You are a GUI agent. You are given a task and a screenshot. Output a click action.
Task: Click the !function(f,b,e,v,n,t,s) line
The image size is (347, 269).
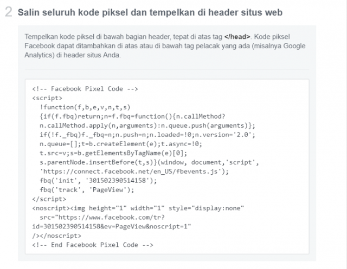click(85, 107)
